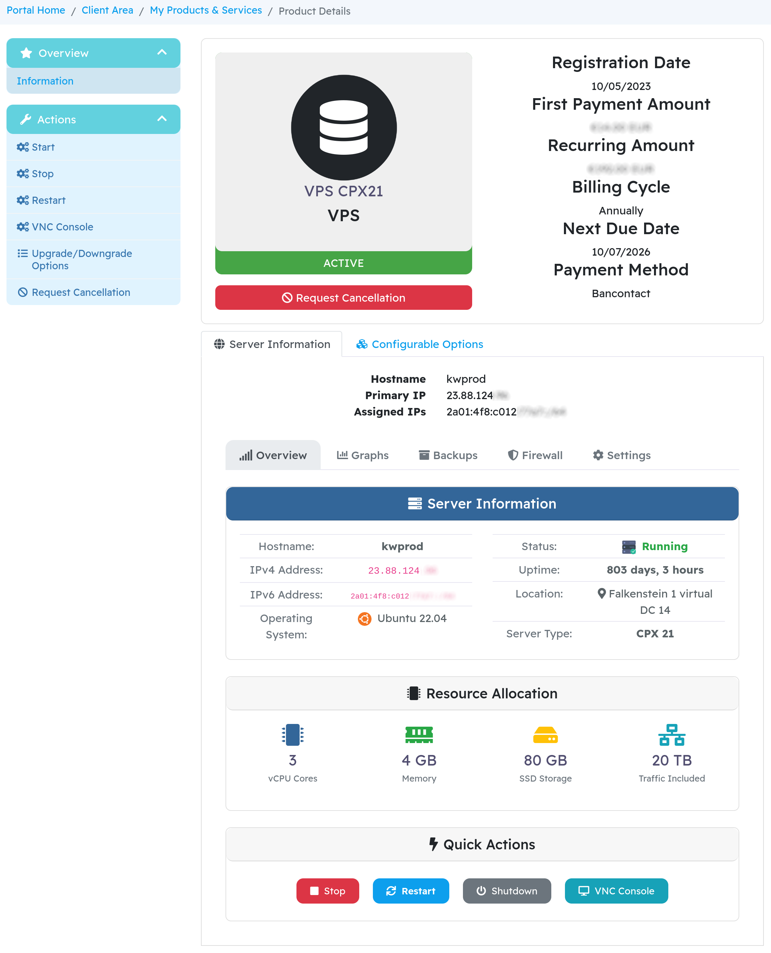Open the Settings sub-tab

[x=622, y=455]
